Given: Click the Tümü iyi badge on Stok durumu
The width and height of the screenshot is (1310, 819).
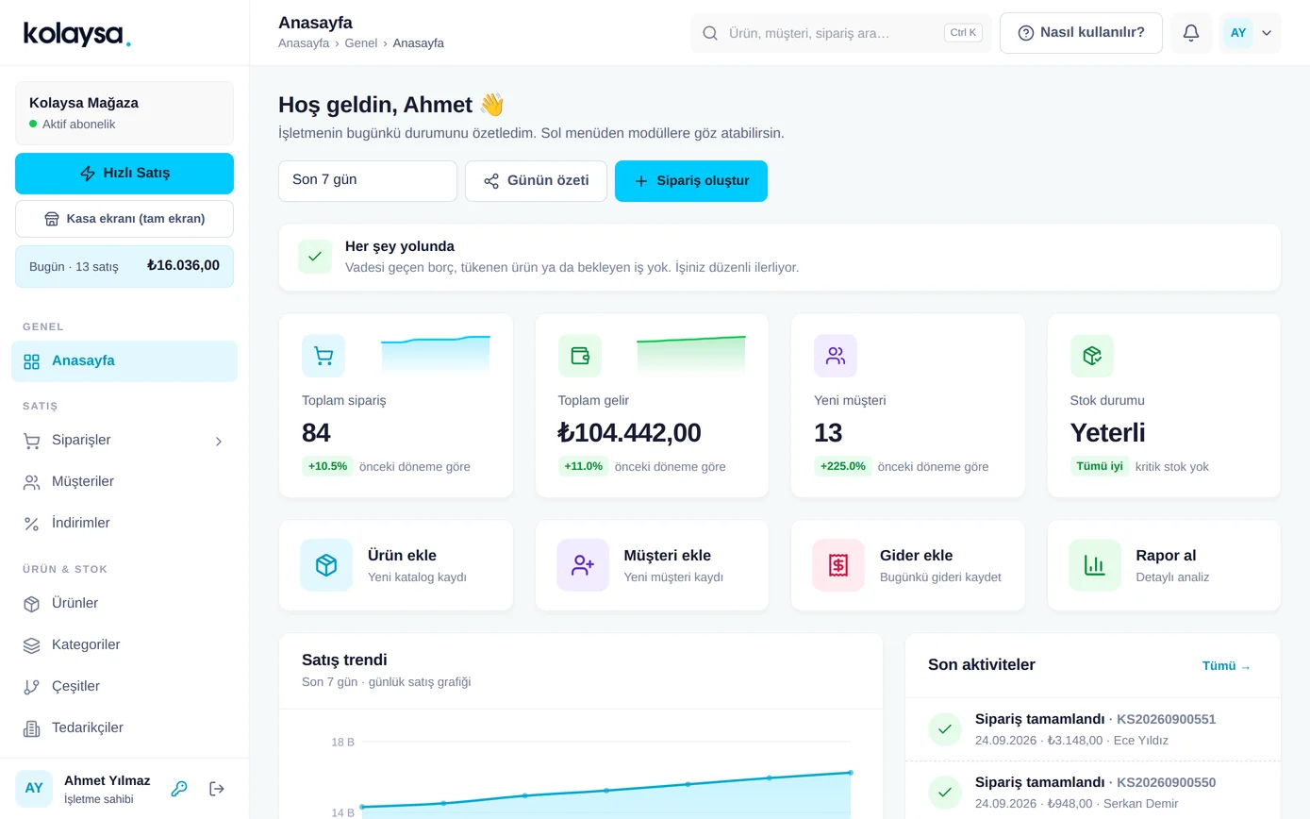Looking at the screenshot, I should click(1100, 466).
